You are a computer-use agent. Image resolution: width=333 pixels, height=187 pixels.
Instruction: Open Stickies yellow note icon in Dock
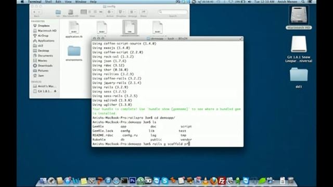[x=84, y=181]
